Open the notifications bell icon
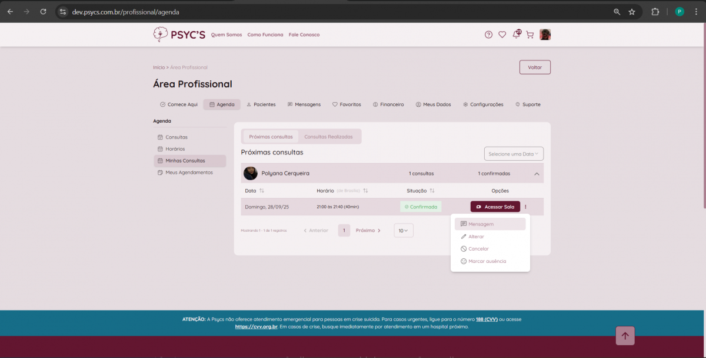The image size is (706, 358). 516,35
